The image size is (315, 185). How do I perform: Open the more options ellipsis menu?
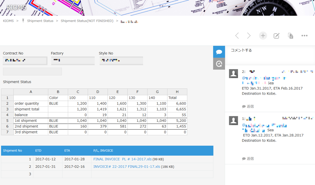pyautogui.click(x=304, y=36)
